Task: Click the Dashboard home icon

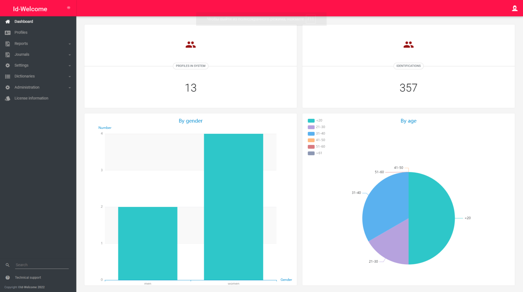Action: (8, 22)
